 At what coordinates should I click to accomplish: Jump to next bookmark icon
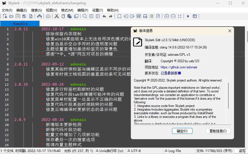132,16
